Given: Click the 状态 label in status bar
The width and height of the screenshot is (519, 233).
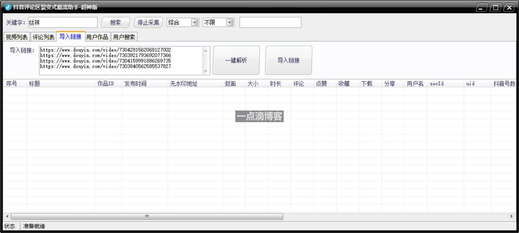Looking at the screenshot, I should (x=10, y=226).
